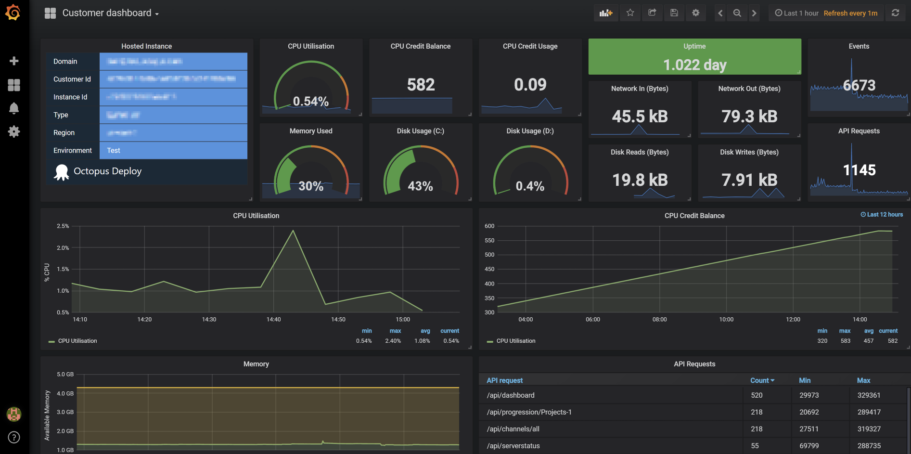This screenshot has width=911, height=454.
Task: Share the Customer dashboard via the export icon
Action: [x=652, y=13]
